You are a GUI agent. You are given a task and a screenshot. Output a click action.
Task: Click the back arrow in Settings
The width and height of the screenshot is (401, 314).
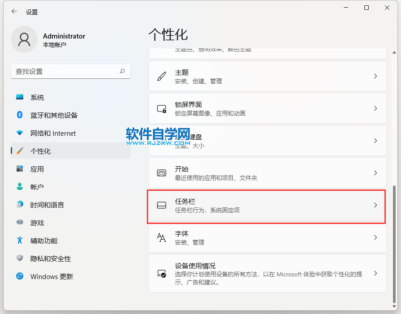14,11
